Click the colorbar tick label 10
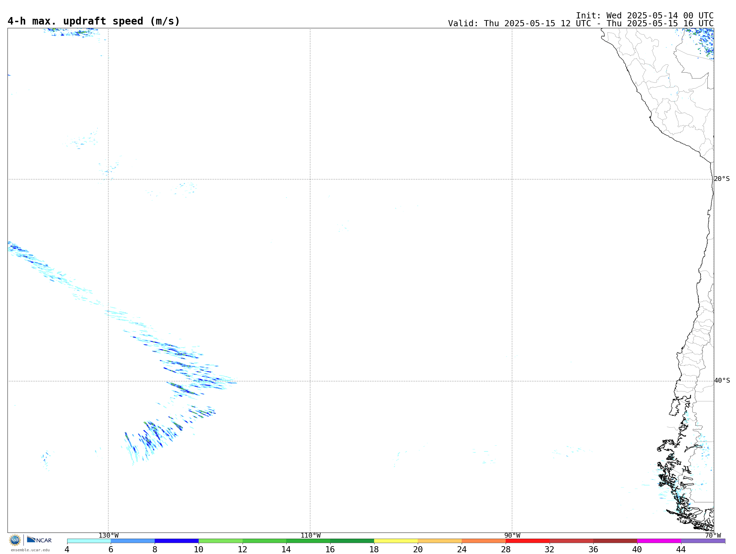 point(199,550)
